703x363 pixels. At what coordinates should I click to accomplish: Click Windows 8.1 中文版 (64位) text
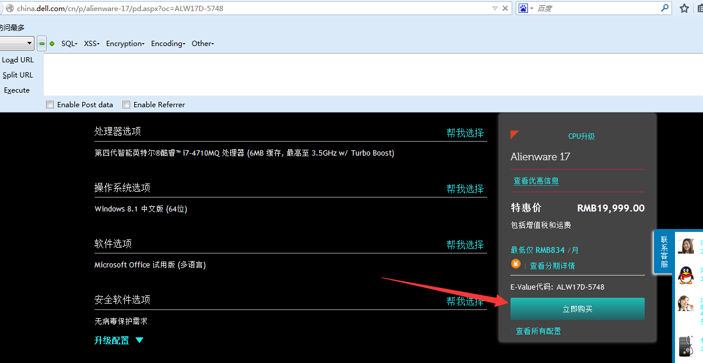click(141, 209)
